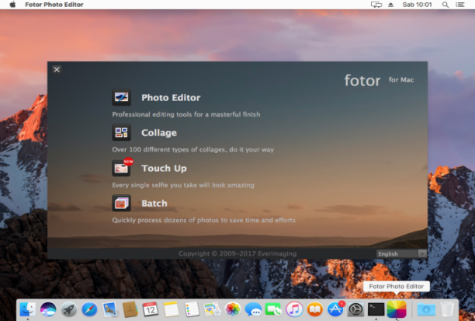Image resolution: width=475 pixels, height=321 pixels.
Task: Open System Preferences gear icon
Action: click(355, 309)
